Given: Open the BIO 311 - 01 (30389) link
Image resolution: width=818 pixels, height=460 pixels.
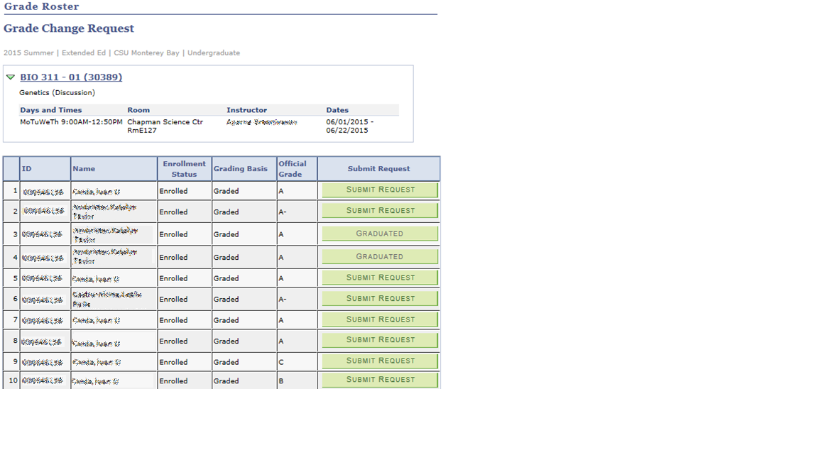Looking at the screenshot, I should (x=71, y=77).
